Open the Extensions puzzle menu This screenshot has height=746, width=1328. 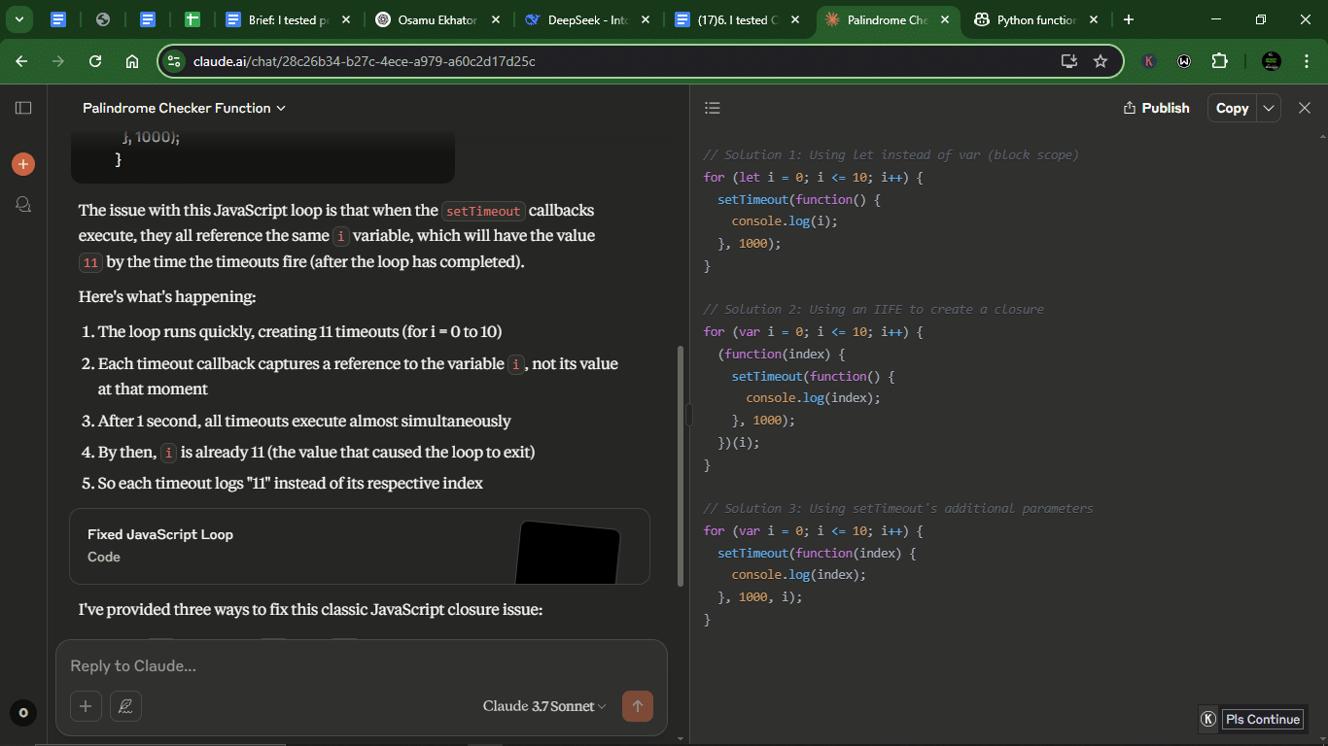[x=1220, y=61]
